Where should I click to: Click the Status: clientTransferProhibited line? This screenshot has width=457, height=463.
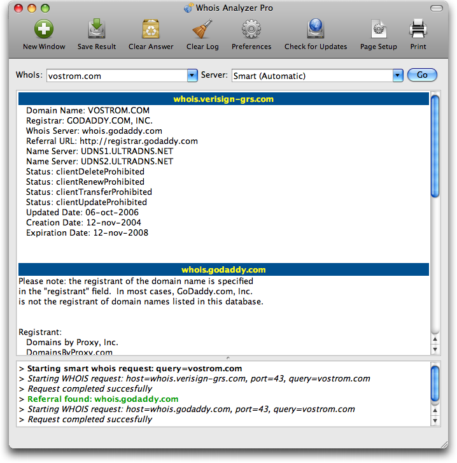(89, 192)
